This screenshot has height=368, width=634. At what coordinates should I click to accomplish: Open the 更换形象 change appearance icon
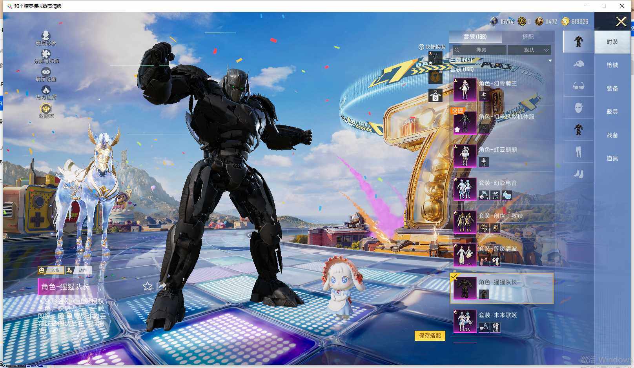pos(46,36)
